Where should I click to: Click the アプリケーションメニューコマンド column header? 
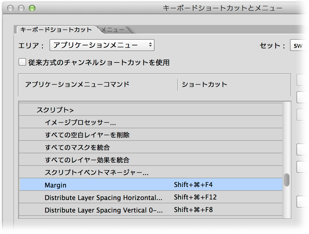pyautogui.click(x=77, y=84)
